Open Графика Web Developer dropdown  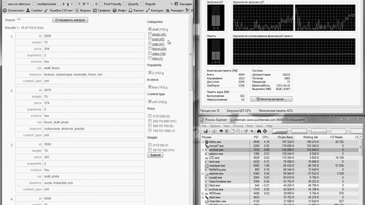tap(102, 10)
